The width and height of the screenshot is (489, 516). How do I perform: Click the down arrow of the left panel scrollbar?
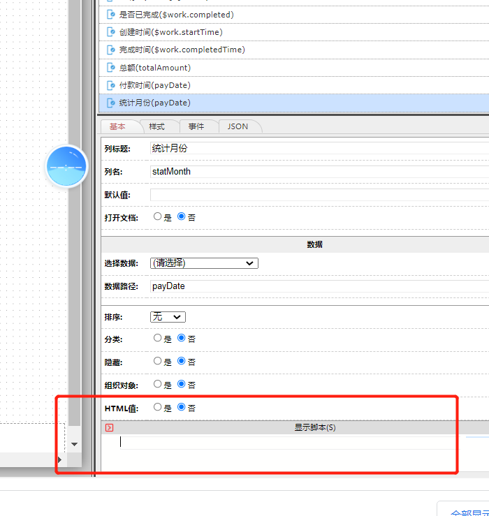pyautogui.click(x=75, y=444)
